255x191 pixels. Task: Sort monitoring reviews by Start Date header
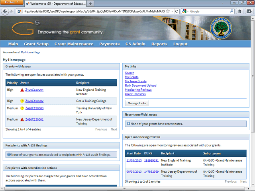133,154
